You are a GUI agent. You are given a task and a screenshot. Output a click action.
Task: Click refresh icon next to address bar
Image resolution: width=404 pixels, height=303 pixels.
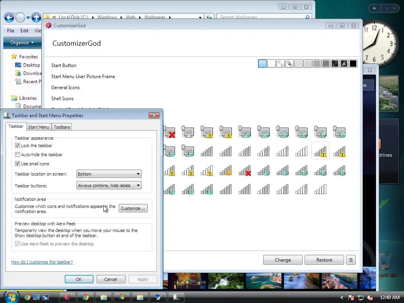pos(209,17)
